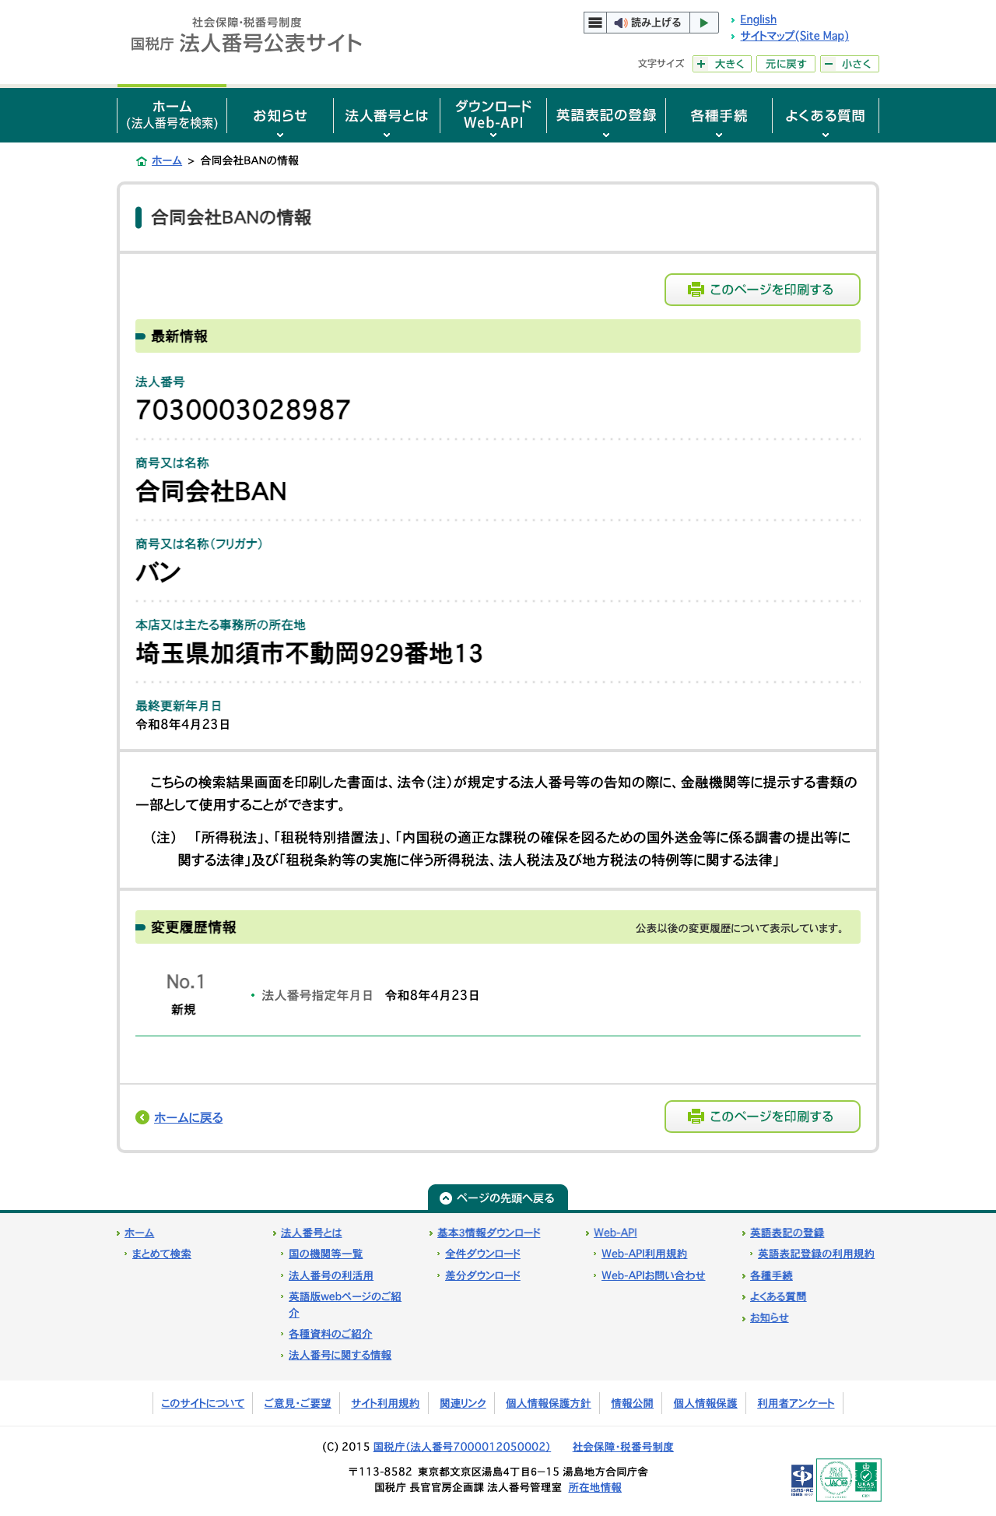Open このサイトについて link
The image size is (996, 1516).
[x=202, y=1403]
